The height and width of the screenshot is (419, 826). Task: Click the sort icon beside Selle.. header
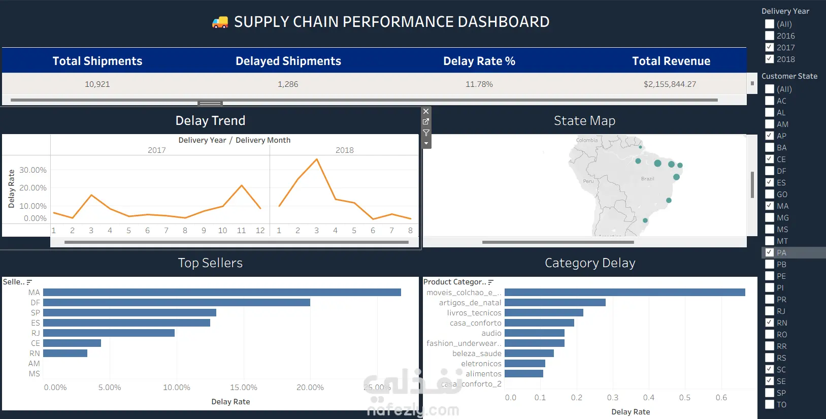[x=29, y=282]
